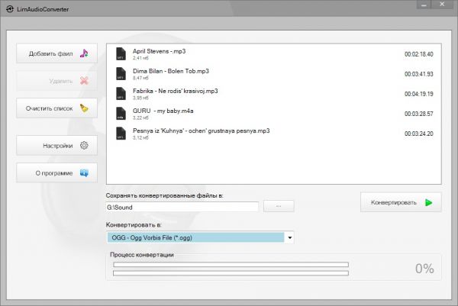
Task: Open Настройки settings
Action: coord(57,146)
